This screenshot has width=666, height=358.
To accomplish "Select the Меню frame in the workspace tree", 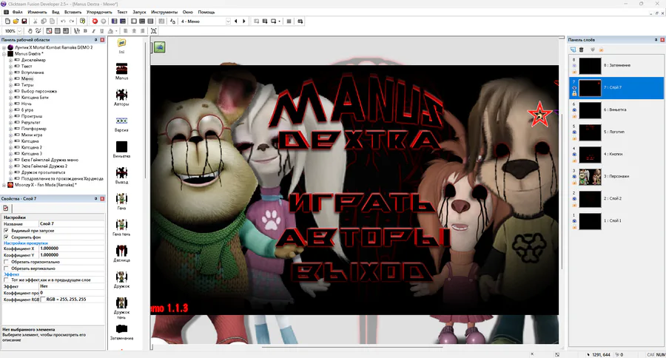I will point(27,78).
